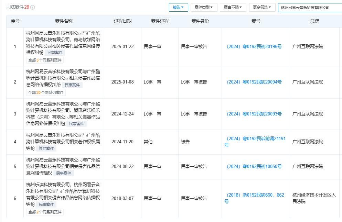Expand the 案件类型 dropdown
Screen dimensions: 342x222
coord(204,7)
